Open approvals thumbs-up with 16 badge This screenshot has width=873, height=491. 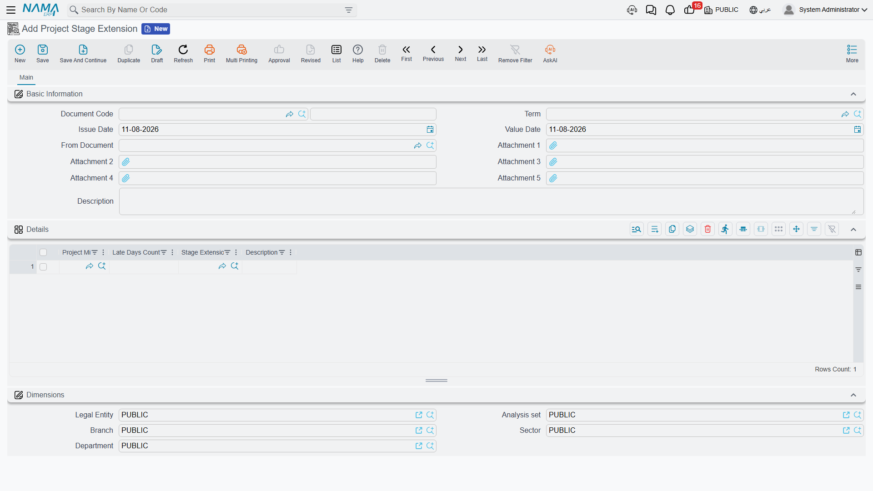pos(690,10)
